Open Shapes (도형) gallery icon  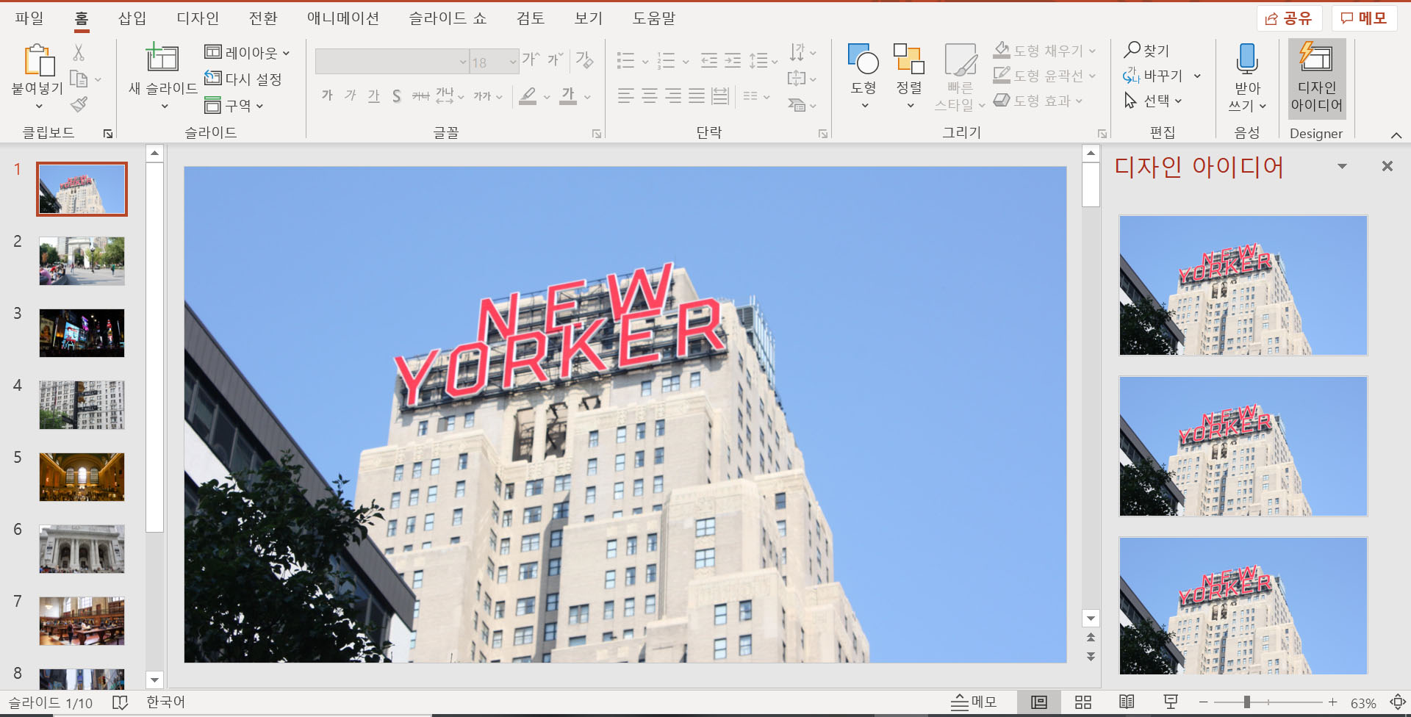pyautogui.click(x=864, y=59)
